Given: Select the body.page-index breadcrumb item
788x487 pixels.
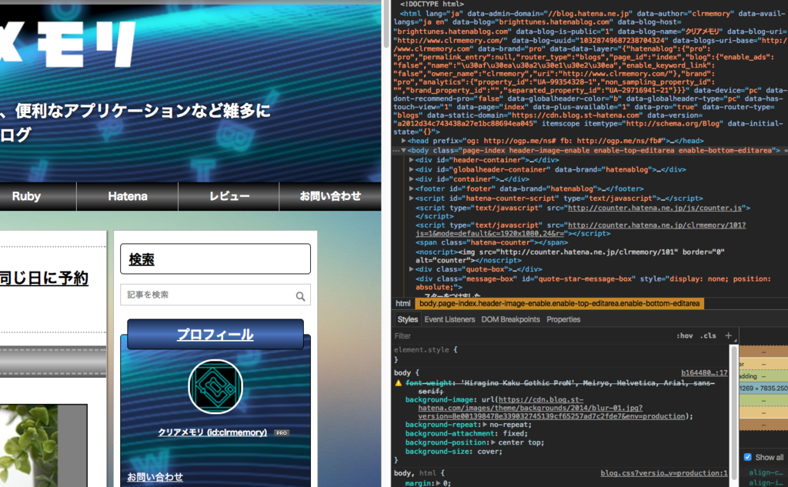Looking at the screenshot, I should [x=559, y=304].
